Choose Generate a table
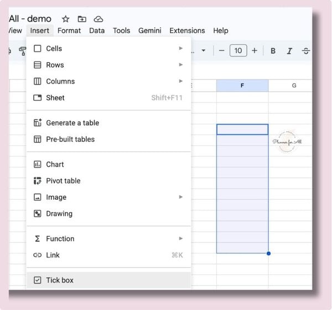The width and height of the screenshot is (332, 310). 108,123
